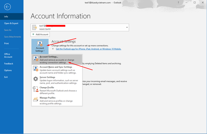Click the Account Settings... menu item icon
The image size is (207, 134).
coord(36,58)
